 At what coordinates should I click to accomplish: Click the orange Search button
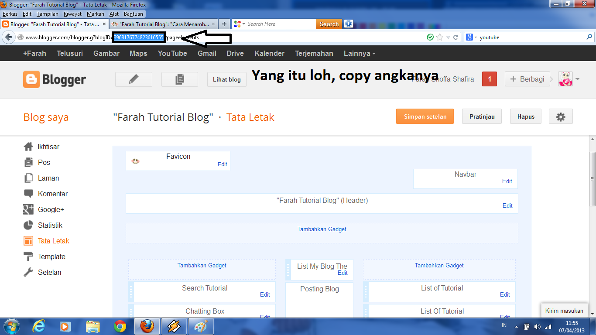pos(329,24)
